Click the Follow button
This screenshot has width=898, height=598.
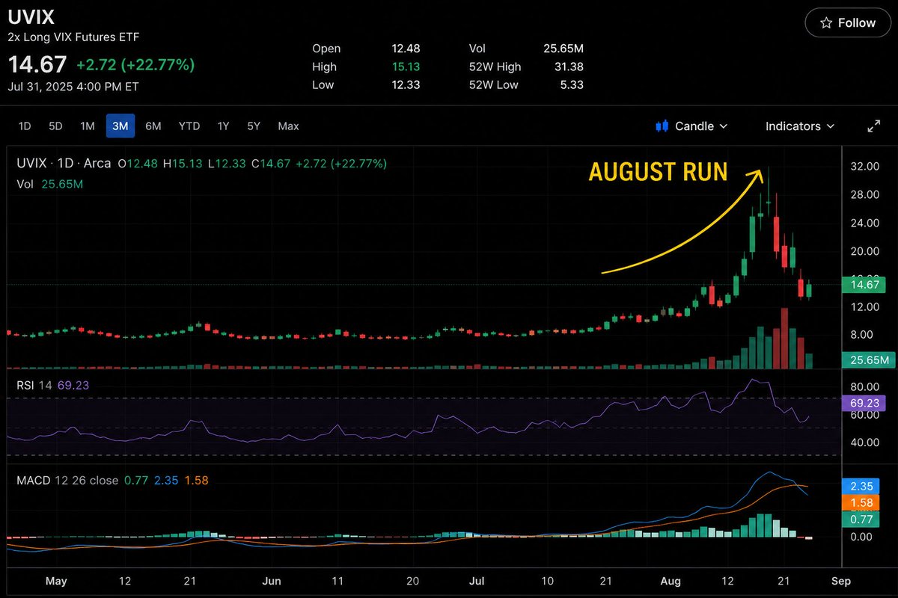848,23
